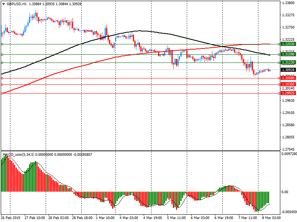The image size is (297, 222).
Task: Click the GBPUSD,H1 symbol title
Action: [17, 4]
